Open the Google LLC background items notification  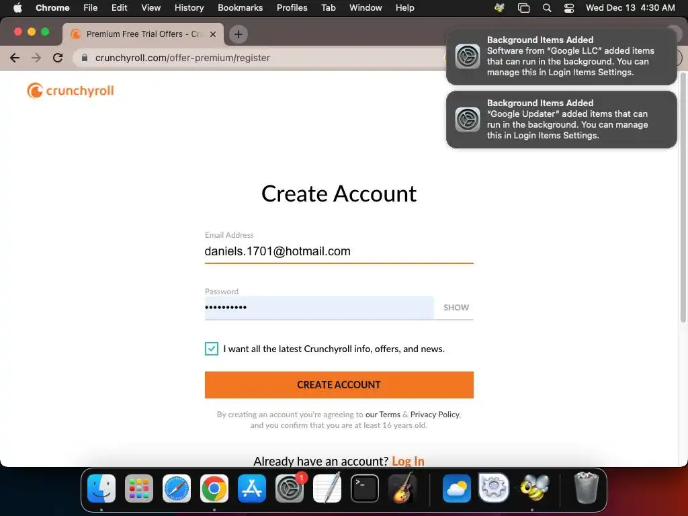click(561, 56)
